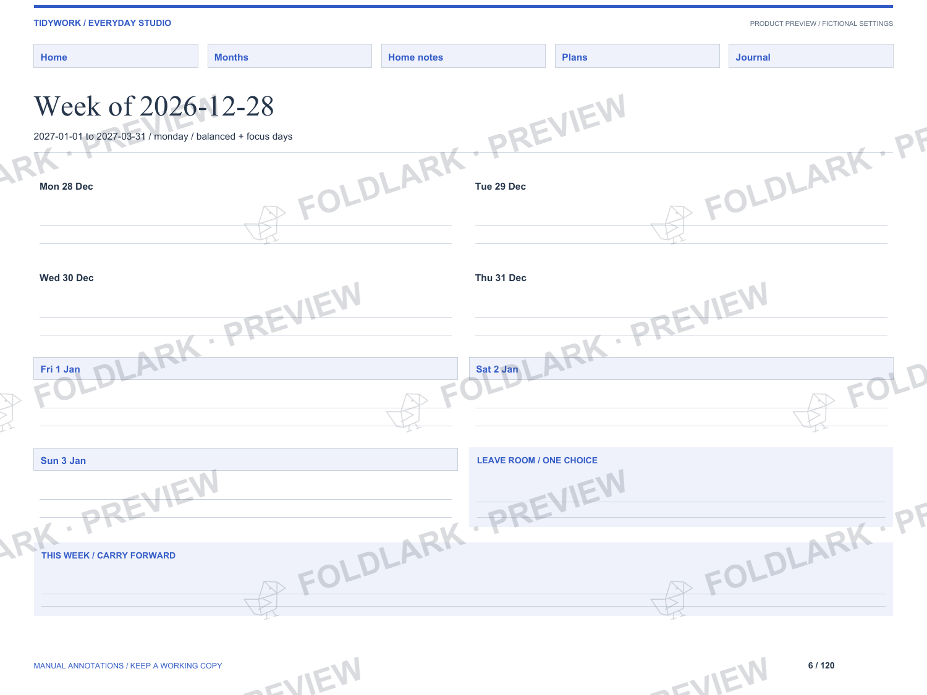Viewport: 927px width, 695px height.
Task: Click the Fri 1 Jan day header
Action: pyautogui.click(x=245, y=369)
